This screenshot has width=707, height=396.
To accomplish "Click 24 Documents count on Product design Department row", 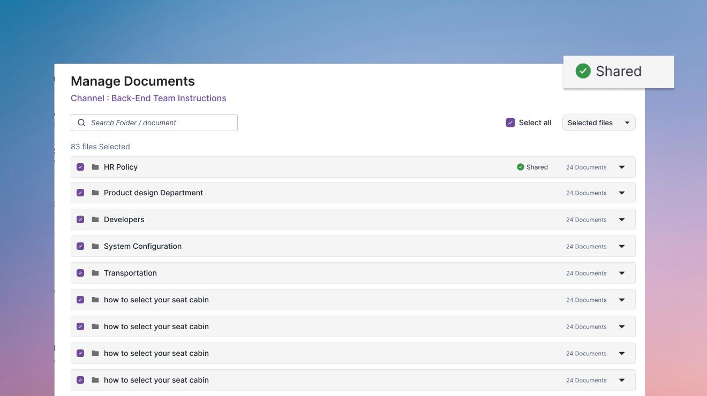I will pos(586,193).
